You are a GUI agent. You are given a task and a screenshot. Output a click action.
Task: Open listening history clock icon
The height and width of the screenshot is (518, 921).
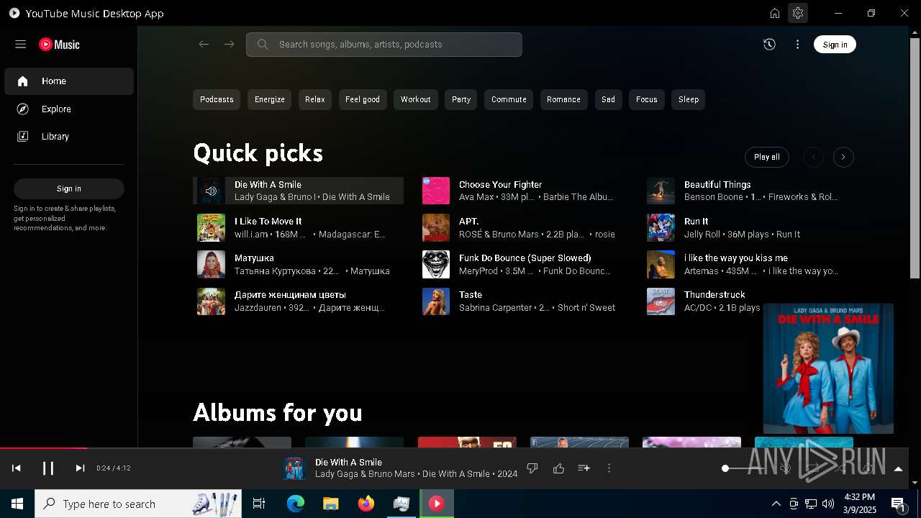(x=769, y=45)
